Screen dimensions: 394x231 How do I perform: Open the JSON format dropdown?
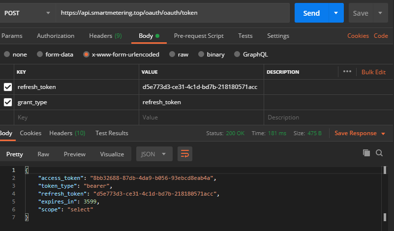click(154, 154)
